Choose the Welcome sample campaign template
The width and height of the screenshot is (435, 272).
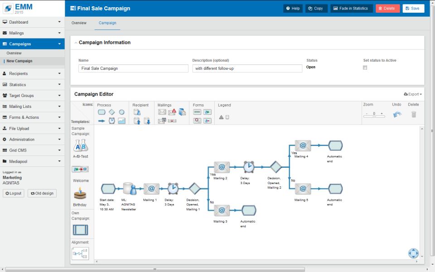pyautogui.click(x=80, y=169)
